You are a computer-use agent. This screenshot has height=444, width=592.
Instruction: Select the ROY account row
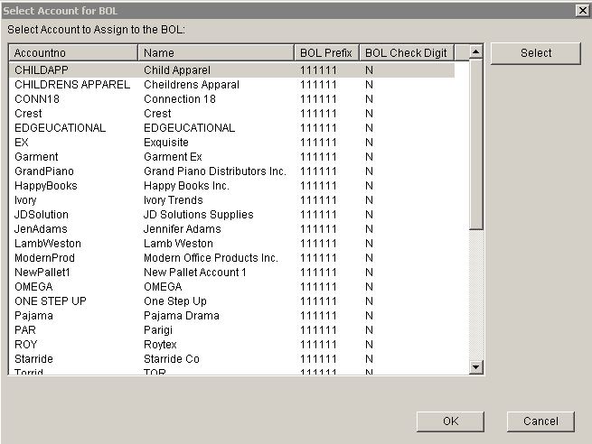coord(231,345)
